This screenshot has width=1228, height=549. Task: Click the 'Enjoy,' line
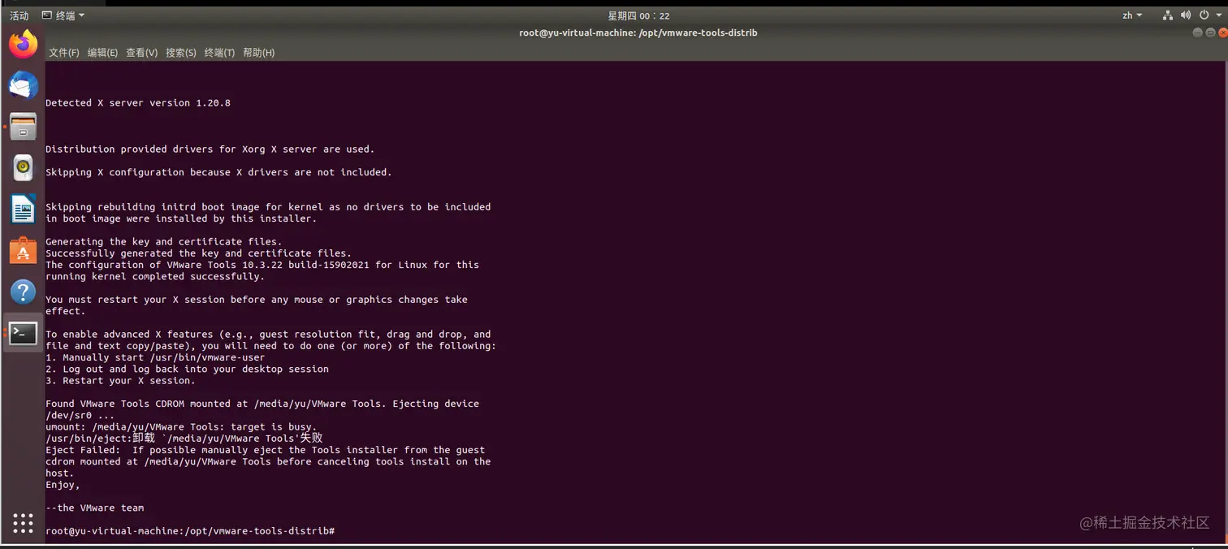point(63,485)
